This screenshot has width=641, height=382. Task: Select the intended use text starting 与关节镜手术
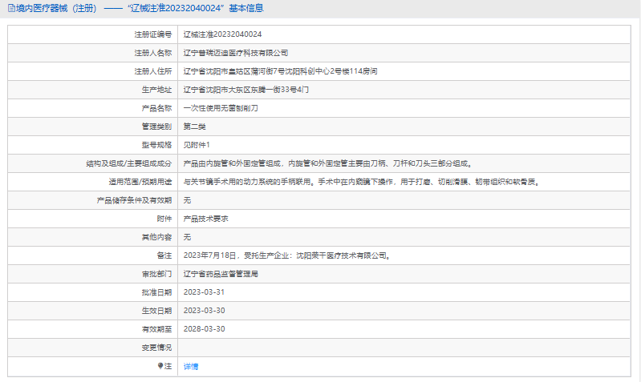363,182
